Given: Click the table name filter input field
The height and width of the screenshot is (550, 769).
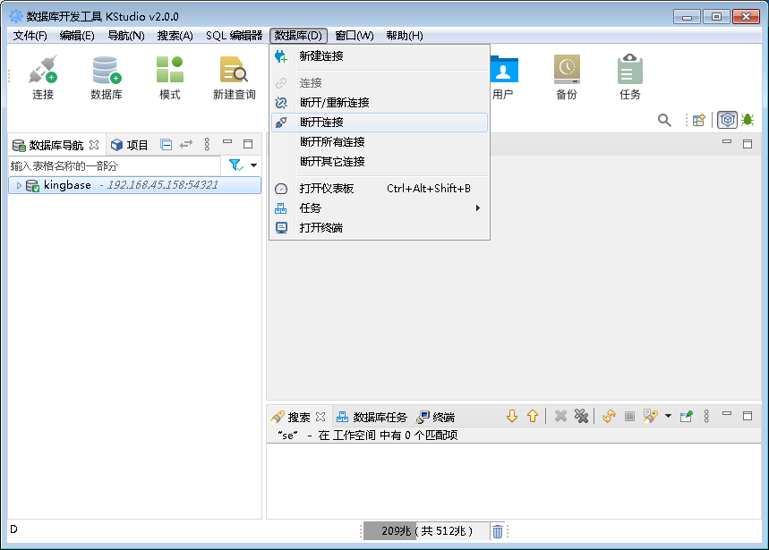Looking at the screenshot, I should coord(107,165).
